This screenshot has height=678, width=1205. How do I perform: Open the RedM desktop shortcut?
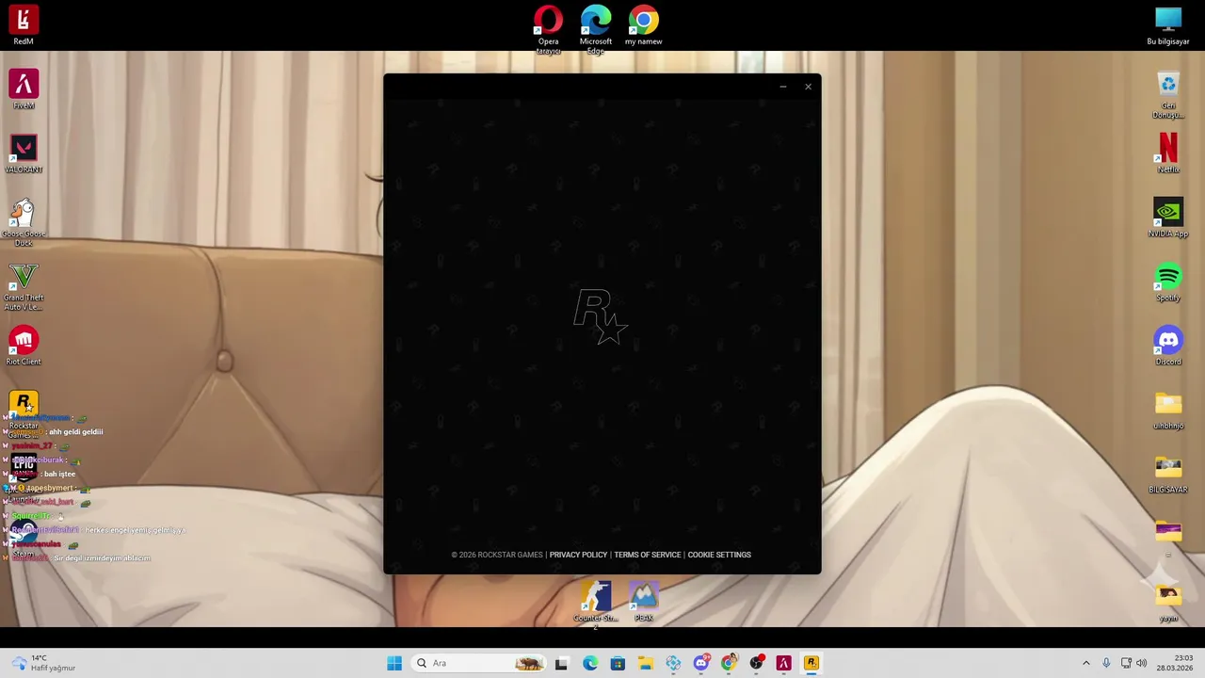click(x=24, y=24)
